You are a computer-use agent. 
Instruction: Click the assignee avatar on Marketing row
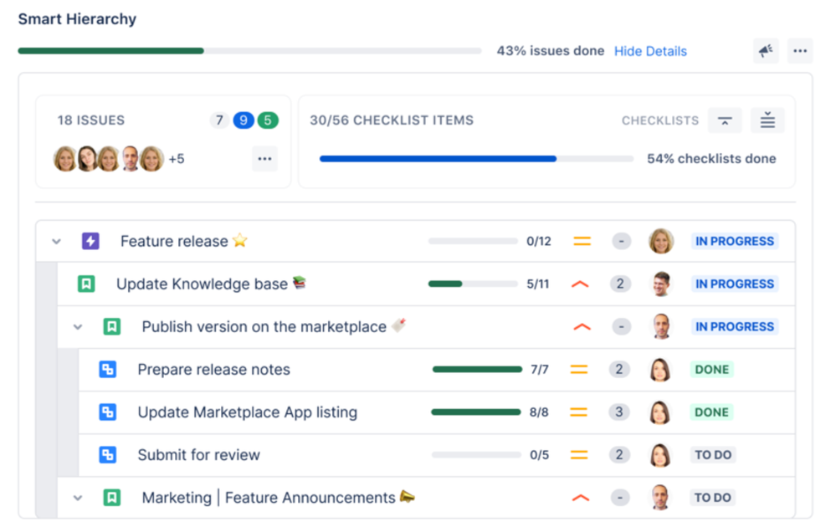tap(660, 497)
